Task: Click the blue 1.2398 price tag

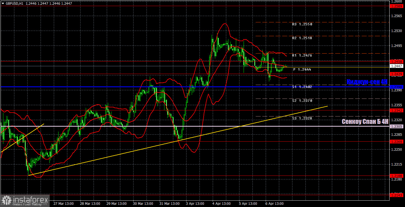Action: click(x=397, y=87)
